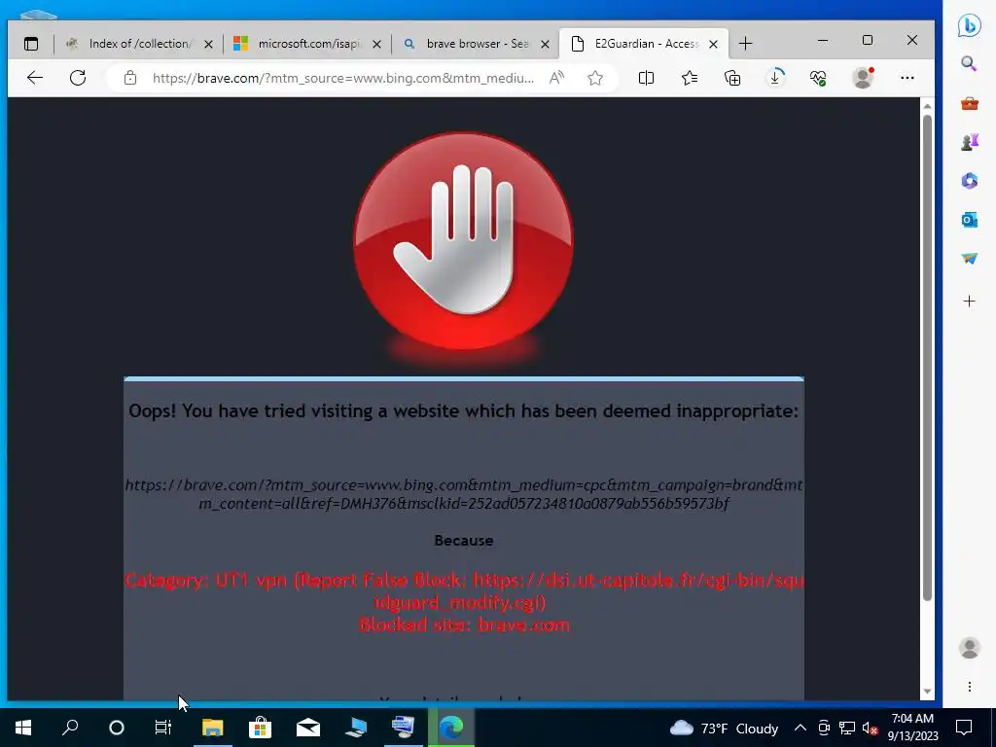This screenshot has width=996, height=747.
Task: Click the red stop hand image
Action: 464,241
